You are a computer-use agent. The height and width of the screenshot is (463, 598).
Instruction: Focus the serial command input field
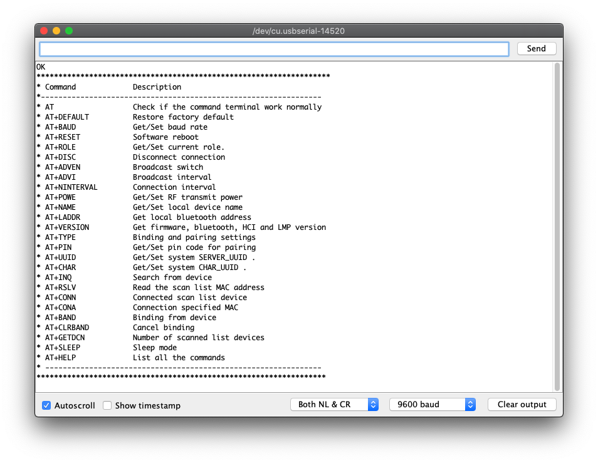[274, 49]
